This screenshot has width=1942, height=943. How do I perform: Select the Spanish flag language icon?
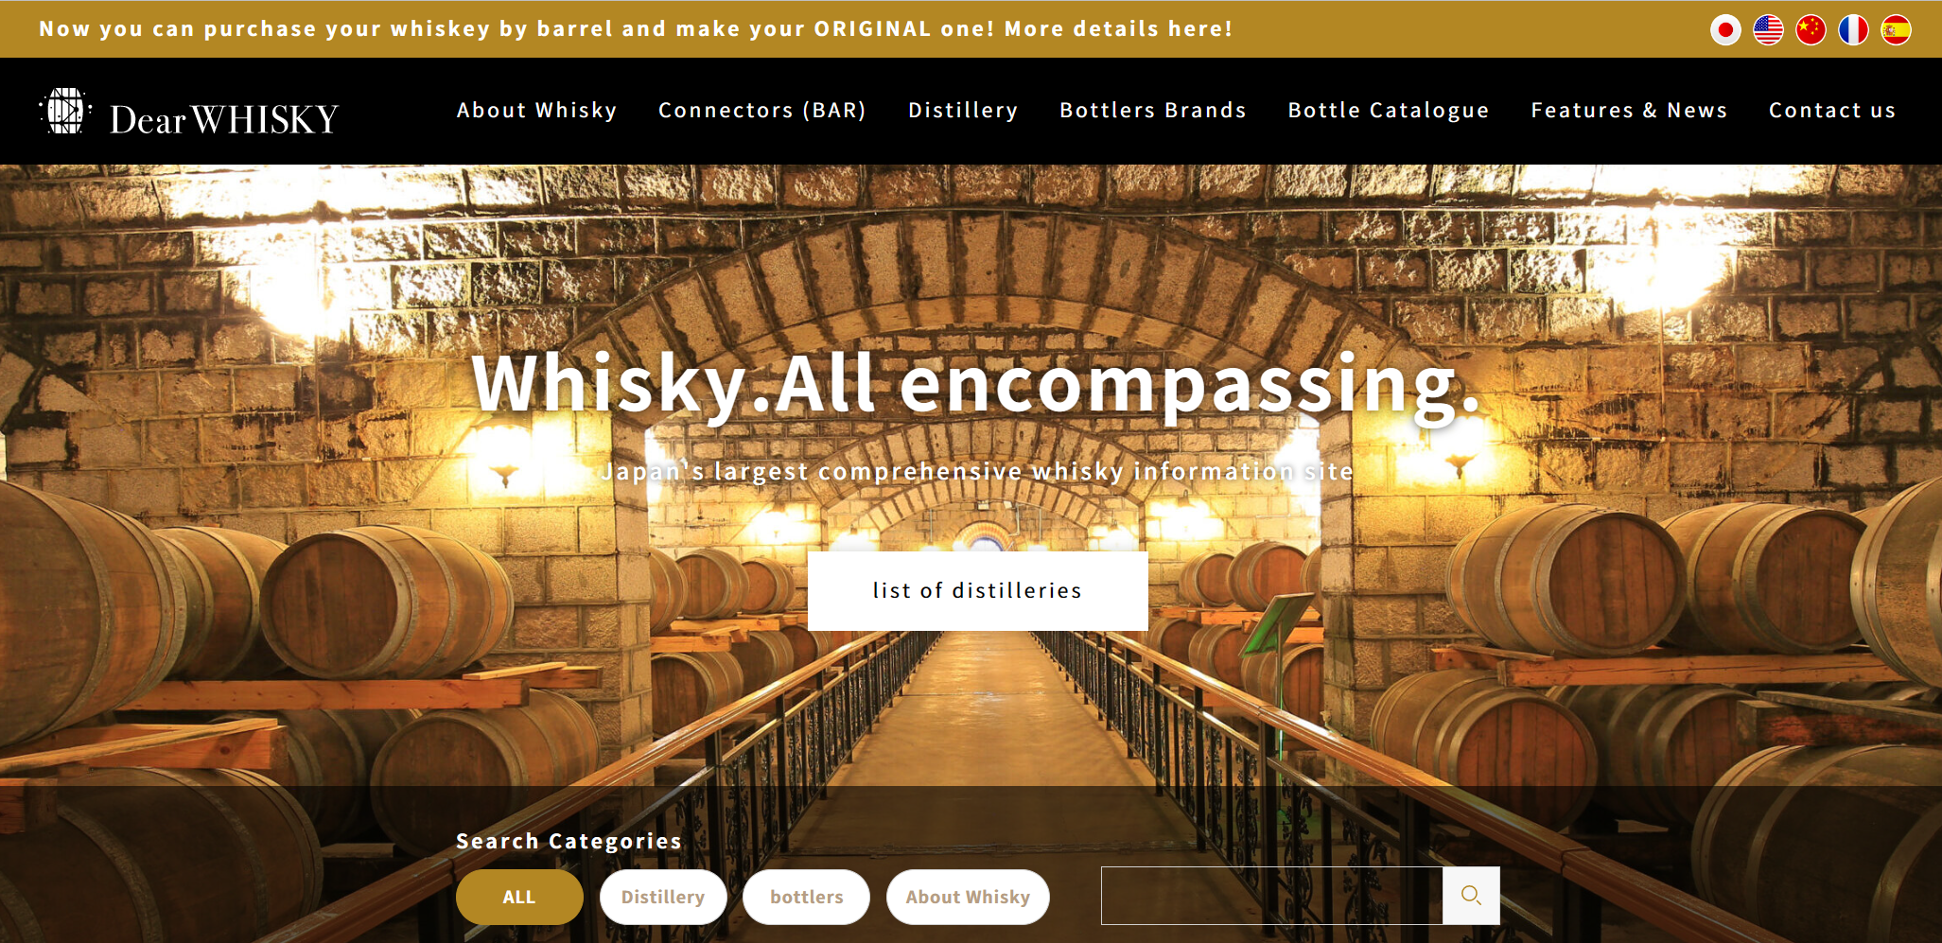coord(1896,30)
